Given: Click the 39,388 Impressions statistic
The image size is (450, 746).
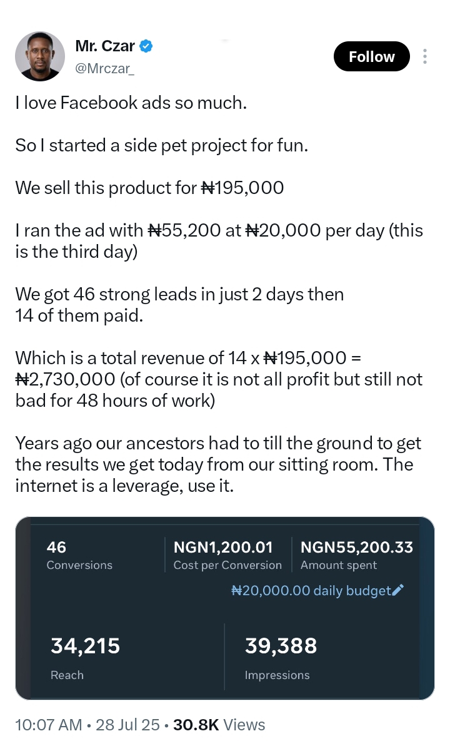Looking at the screenshot, I should [281, 658].
